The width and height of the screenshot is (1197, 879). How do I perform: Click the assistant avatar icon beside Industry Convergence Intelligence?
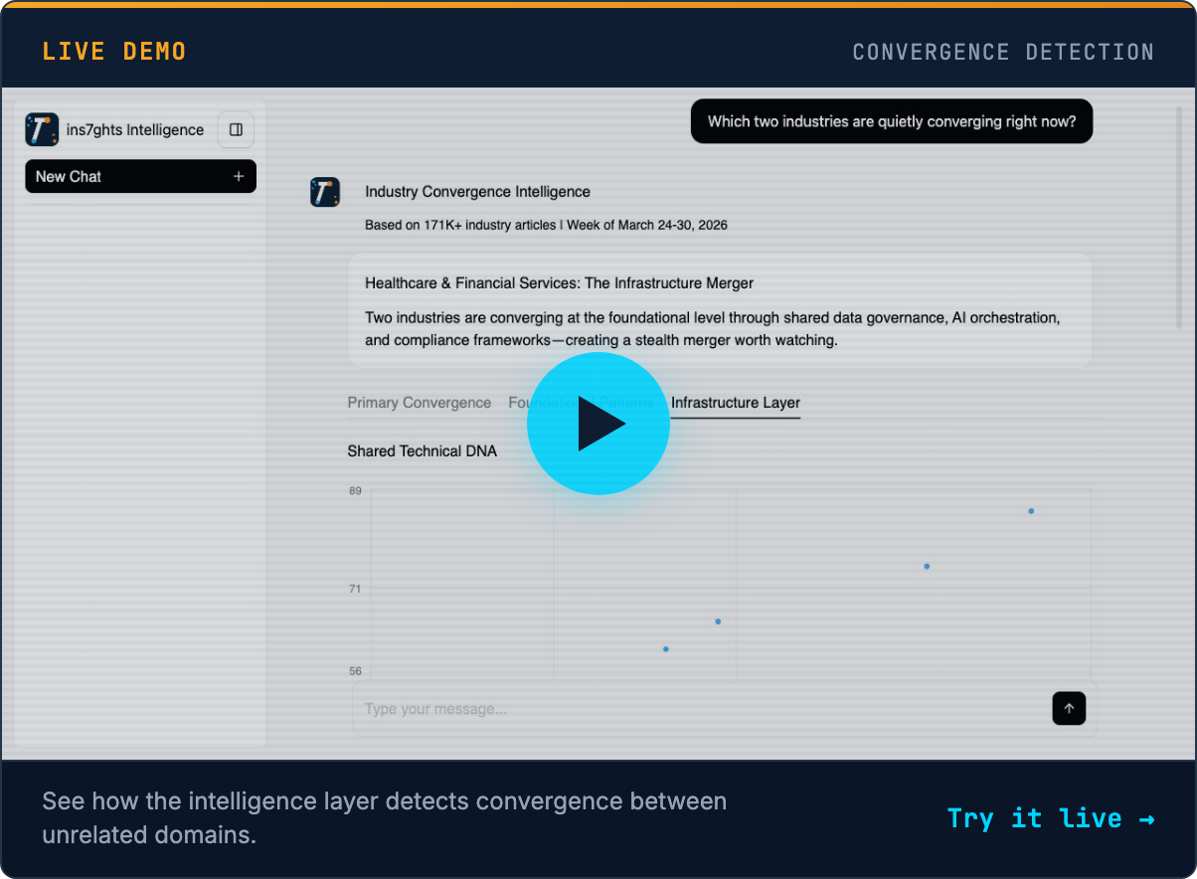325,192
